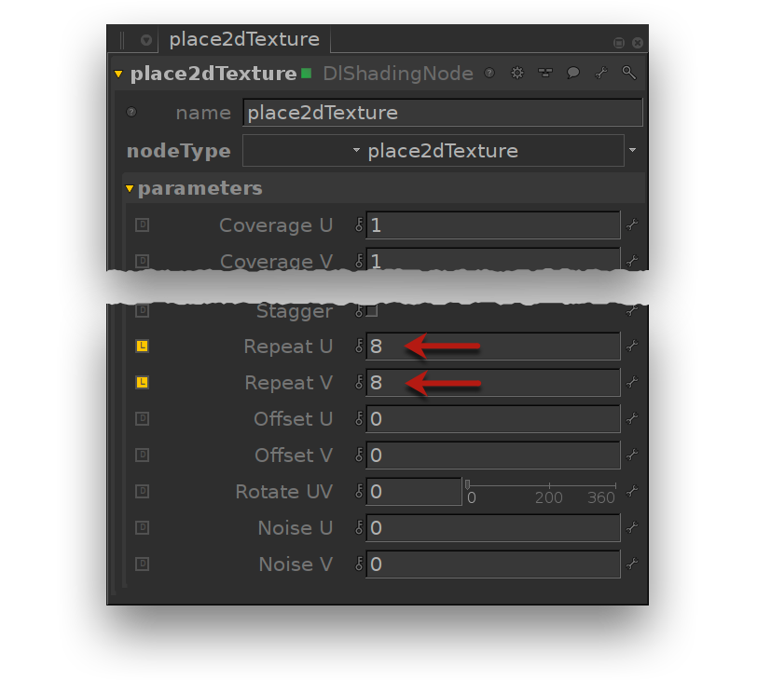
Task: Click the wrench icon in the node header
Action: (x=601, y=74)
